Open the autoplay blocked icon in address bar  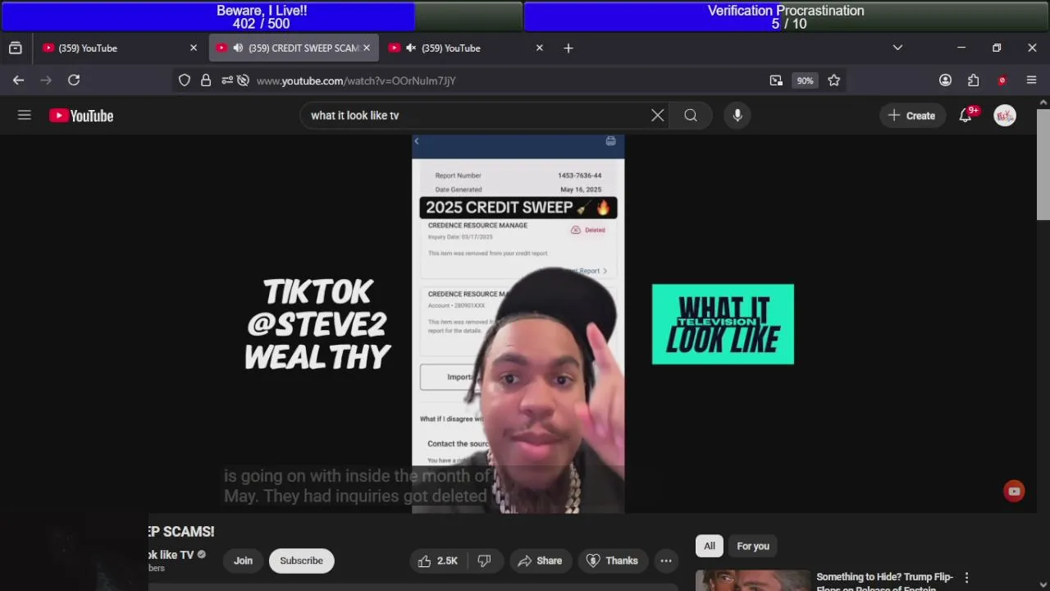click(243, 80)
